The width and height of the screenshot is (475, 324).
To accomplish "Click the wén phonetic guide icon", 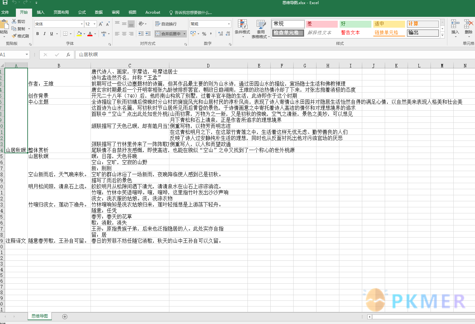I will [104, 34].
